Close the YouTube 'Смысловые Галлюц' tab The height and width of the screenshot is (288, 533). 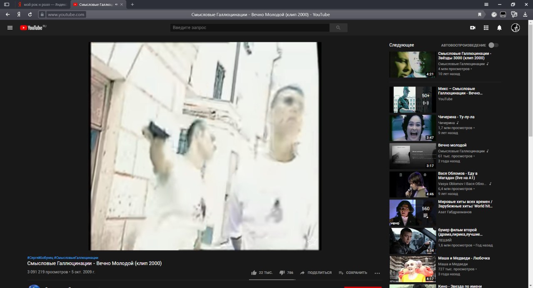tap(122, 4)
